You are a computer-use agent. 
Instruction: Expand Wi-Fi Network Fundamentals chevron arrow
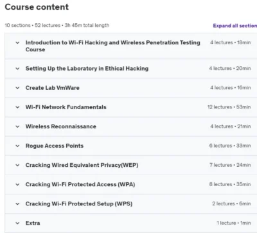[17, 107]
